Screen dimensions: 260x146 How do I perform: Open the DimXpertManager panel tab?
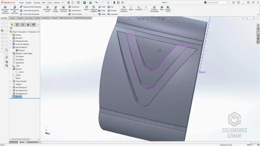tap(28, 25)
